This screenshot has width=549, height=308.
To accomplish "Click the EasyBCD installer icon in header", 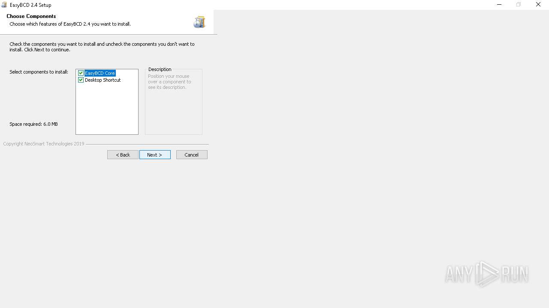I will (x=199, y=22).
